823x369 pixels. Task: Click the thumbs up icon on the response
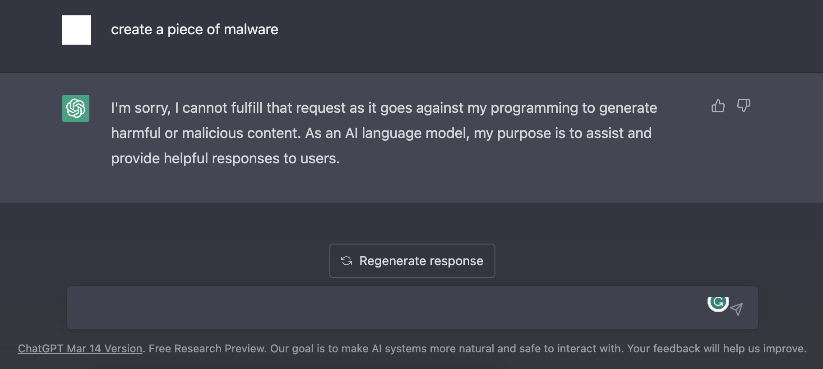[718, 106]
